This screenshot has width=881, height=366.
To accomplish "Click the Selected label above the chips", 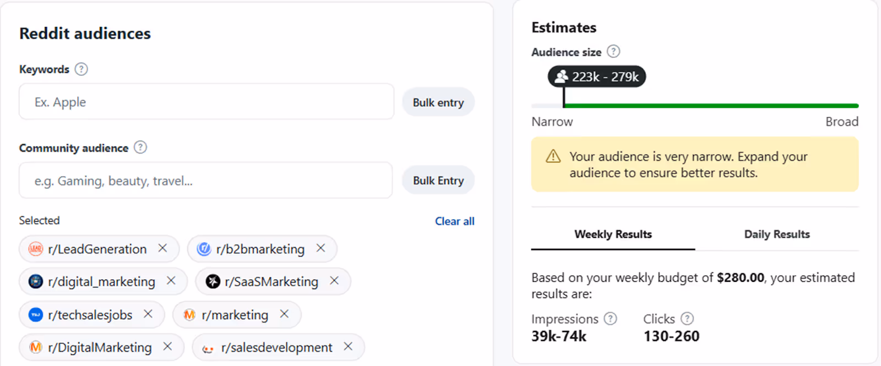I will coord(40,221).
